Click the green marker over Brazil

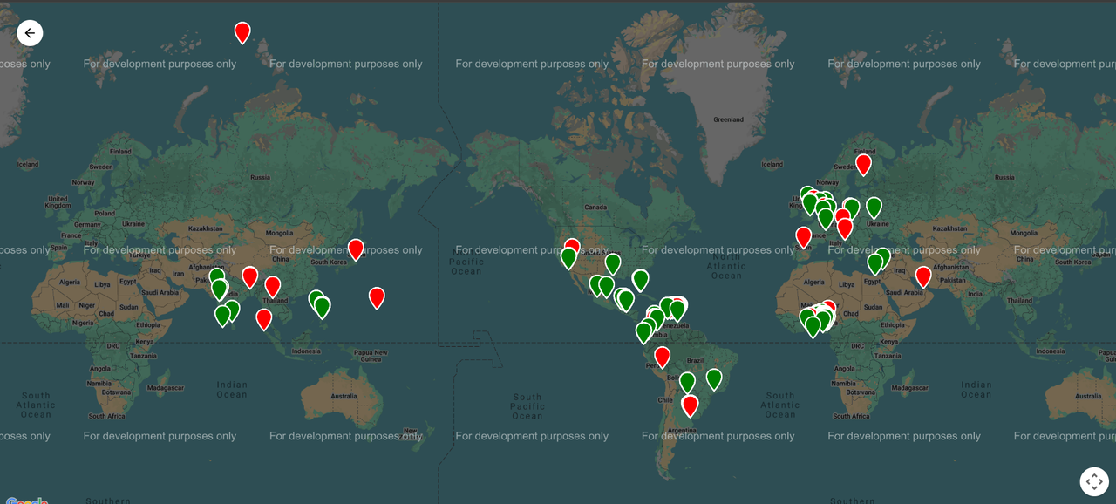coord(714,379)
